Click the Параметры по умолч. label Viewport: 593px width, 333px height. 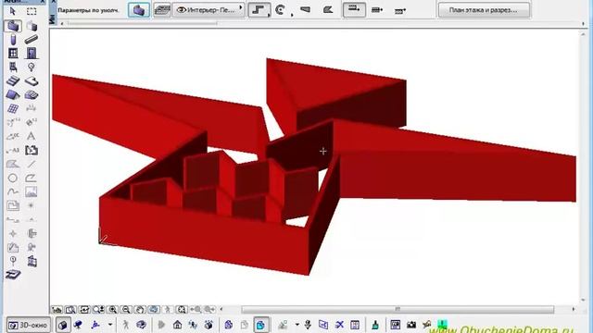tap(89, 10)
